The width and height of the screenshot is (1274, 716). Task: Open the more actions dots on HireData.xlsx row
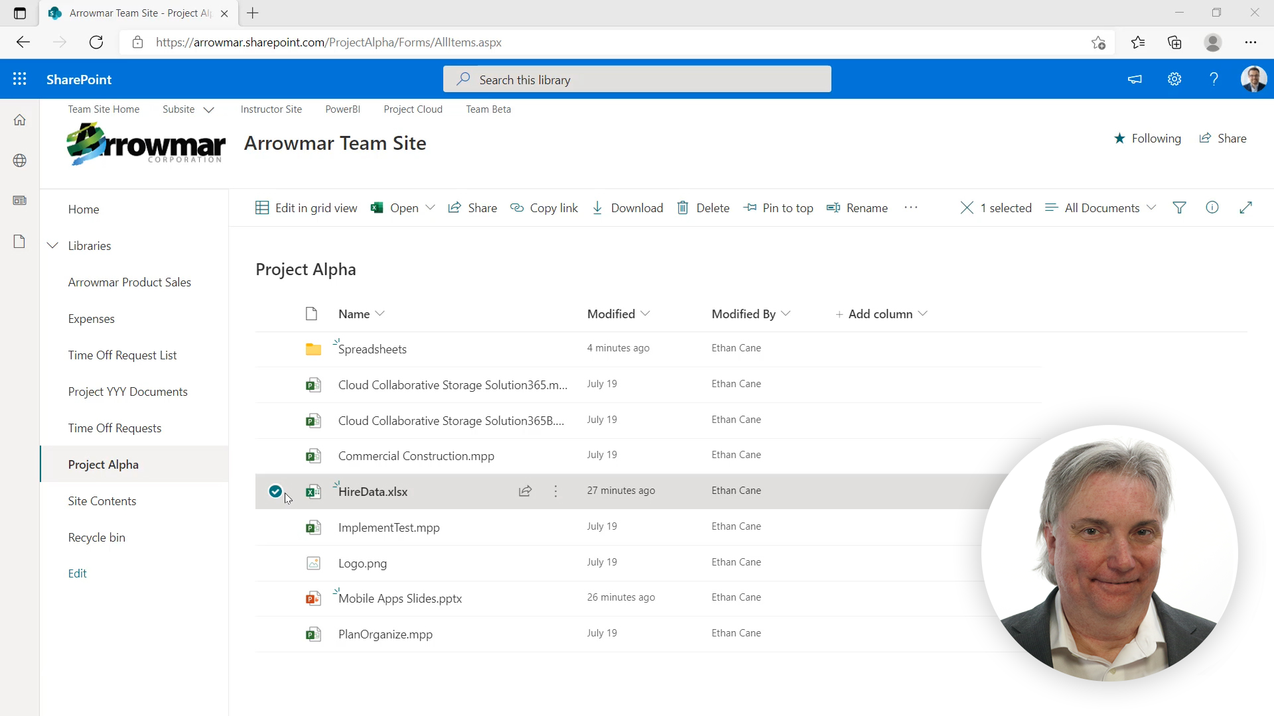[x=555, y=491]
